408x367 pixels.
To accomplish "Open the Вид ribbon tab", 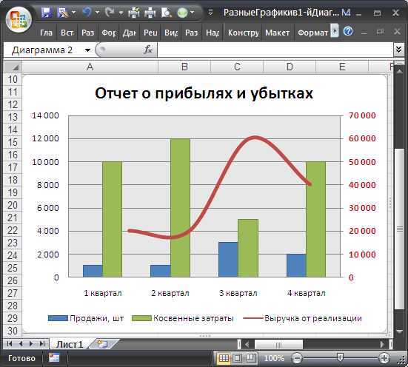I will coord(171,33).
